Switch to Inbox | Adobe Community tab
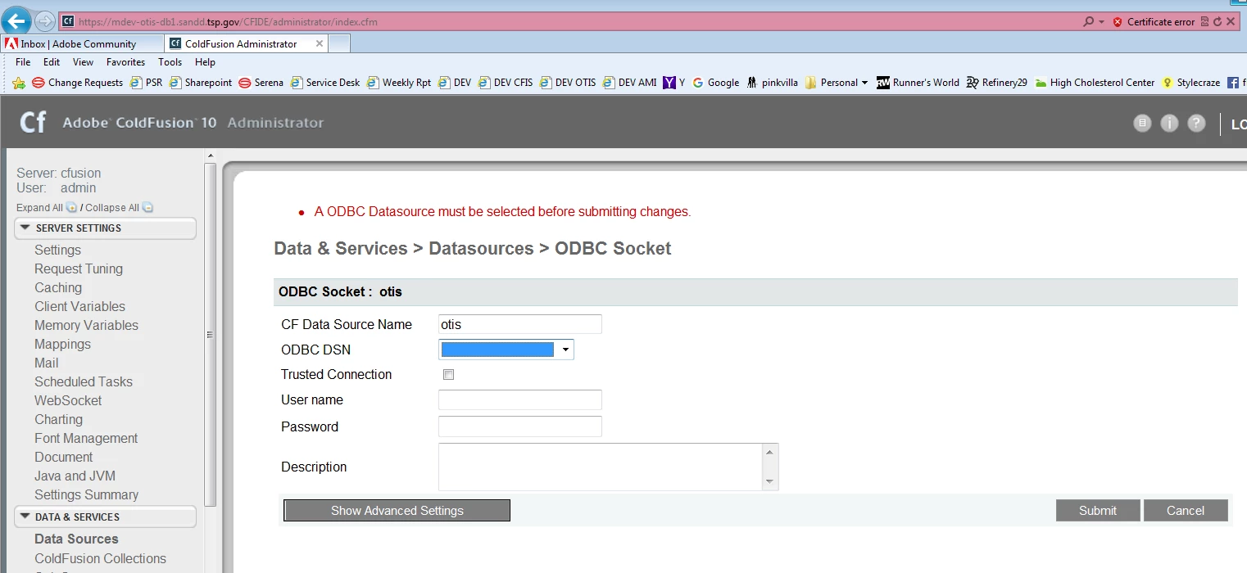 click(x=83, y=43)
